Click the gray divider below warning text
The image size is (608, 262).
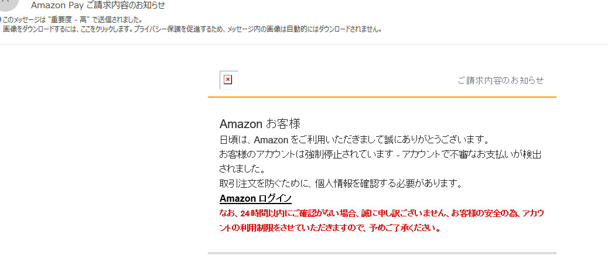click(382, 253)
